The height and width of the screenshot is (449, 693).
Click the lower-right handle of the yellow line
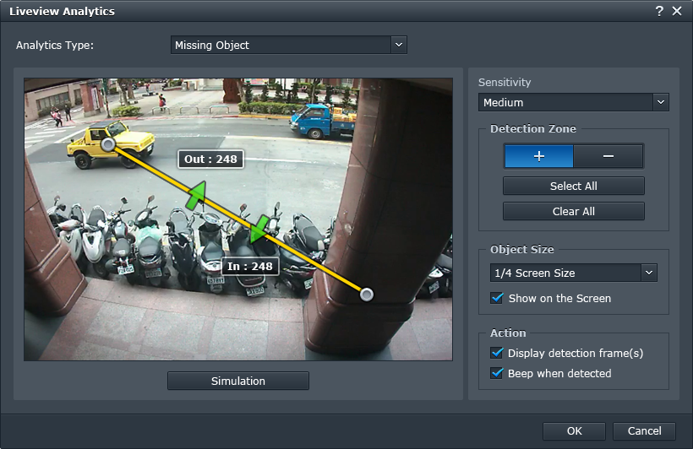click(x=367, y=294)
